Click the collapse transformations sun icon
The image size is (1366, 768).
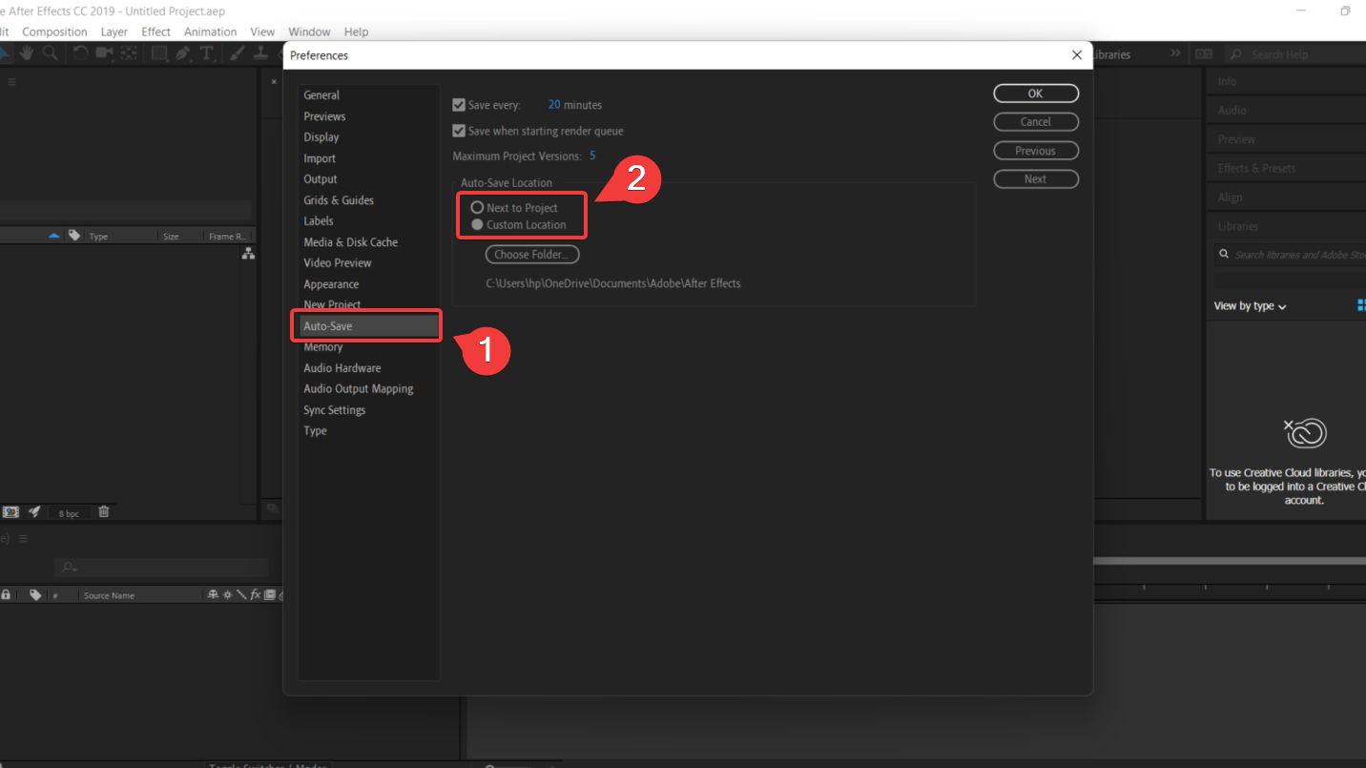pyautogui.click(x=227, y=594)
